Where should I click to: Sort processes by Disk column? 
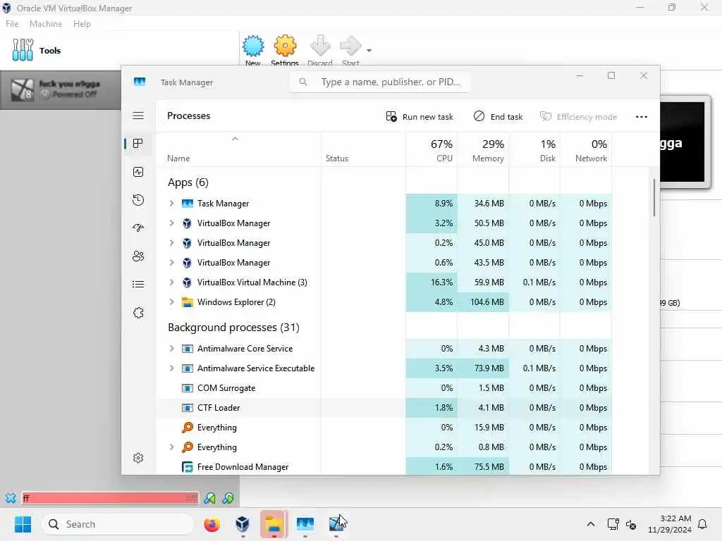(x=534, y=150)
